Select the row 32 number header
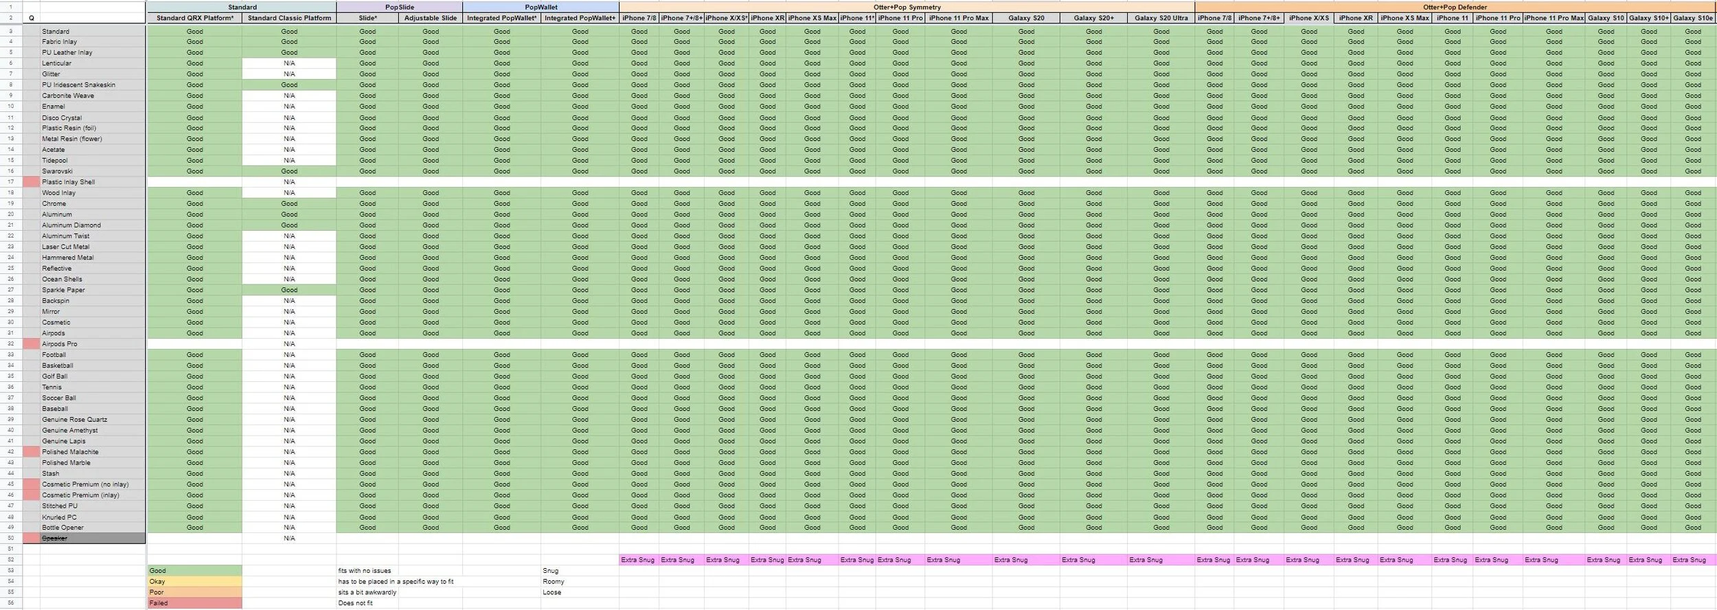Image resolution: width=1717 pixels, height=610 pixels. pos(11,344)
